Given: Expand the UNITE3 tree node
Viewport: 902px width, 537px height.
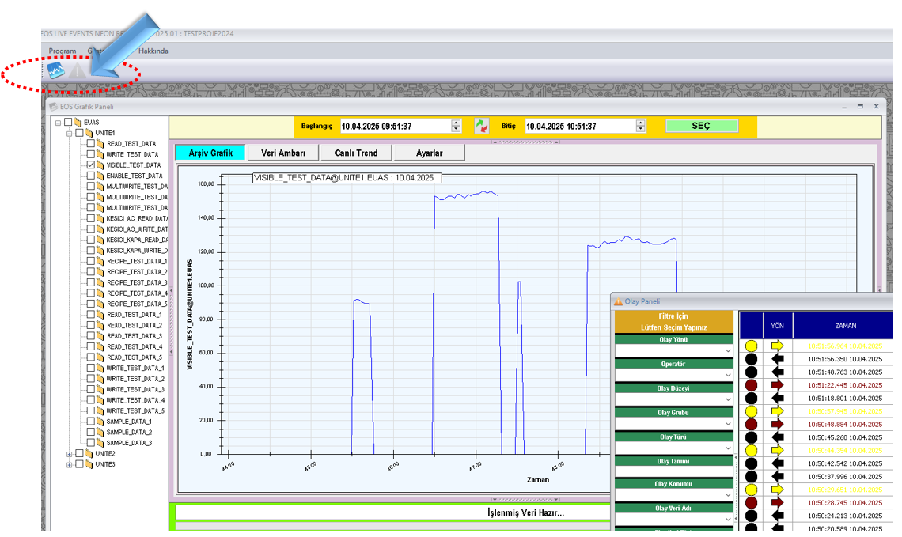Looking at the screenshot, I should pos(69,464).
